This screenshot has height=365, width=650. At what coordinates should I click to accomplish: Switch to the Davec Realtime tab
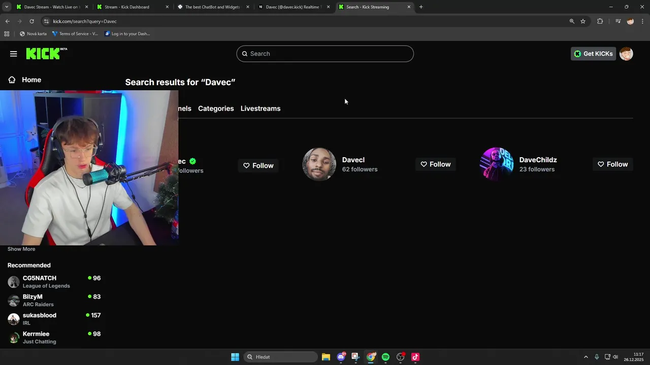coord(294,7)
